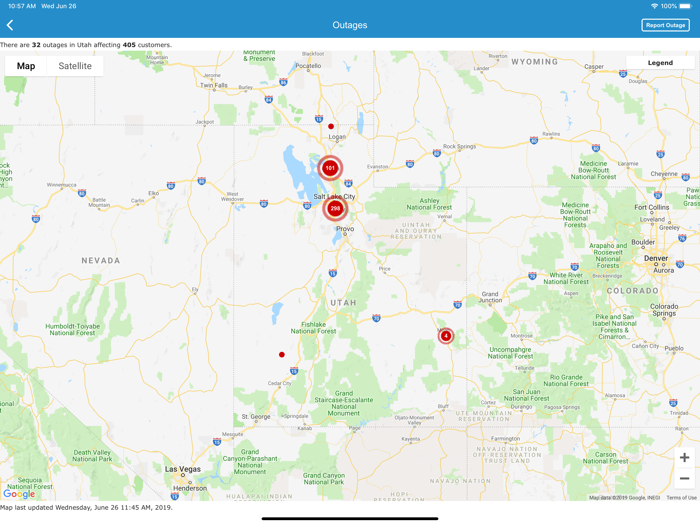Click the Ashley National Forest label
The height and width of the screenshot is (524, 700).
pos(429,204)
